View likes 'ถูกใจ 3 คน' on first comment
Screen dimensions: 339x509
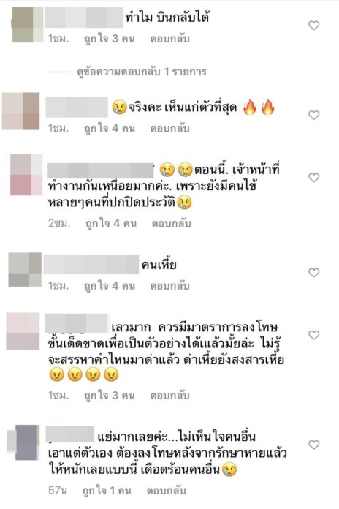(x=110, y=39)
